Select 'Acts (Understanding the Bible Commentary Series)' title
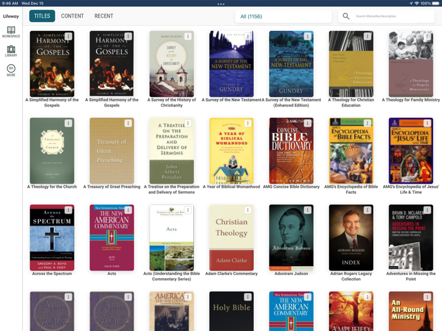Viewport: 442px width, 331px height. (171, 276)
